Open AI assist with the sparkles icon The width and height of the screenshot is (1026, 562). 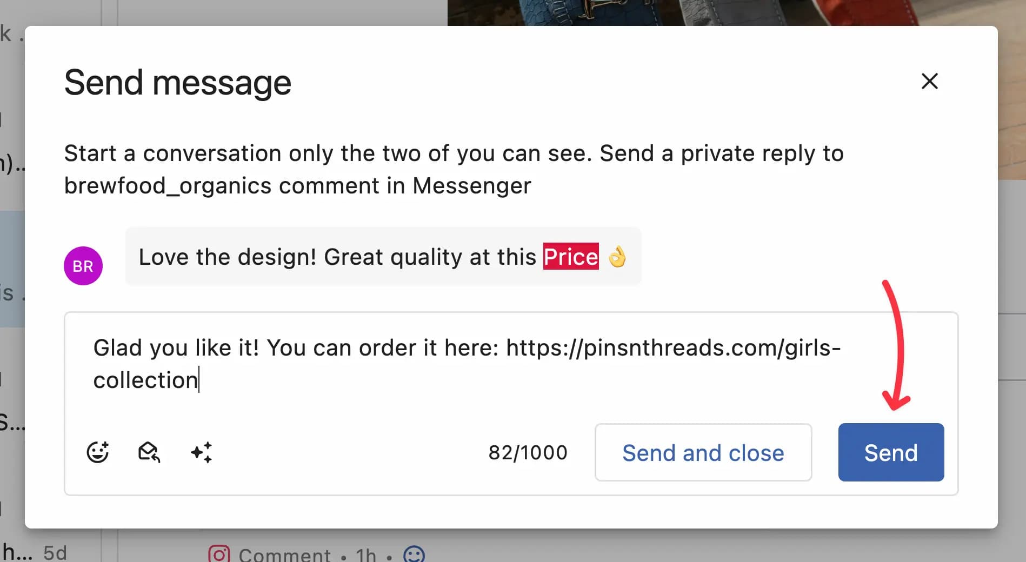(x=201, y=452)
